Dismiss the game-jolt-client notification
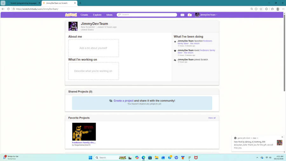Screen dimensions: 286x161 [x=282, y=137]
